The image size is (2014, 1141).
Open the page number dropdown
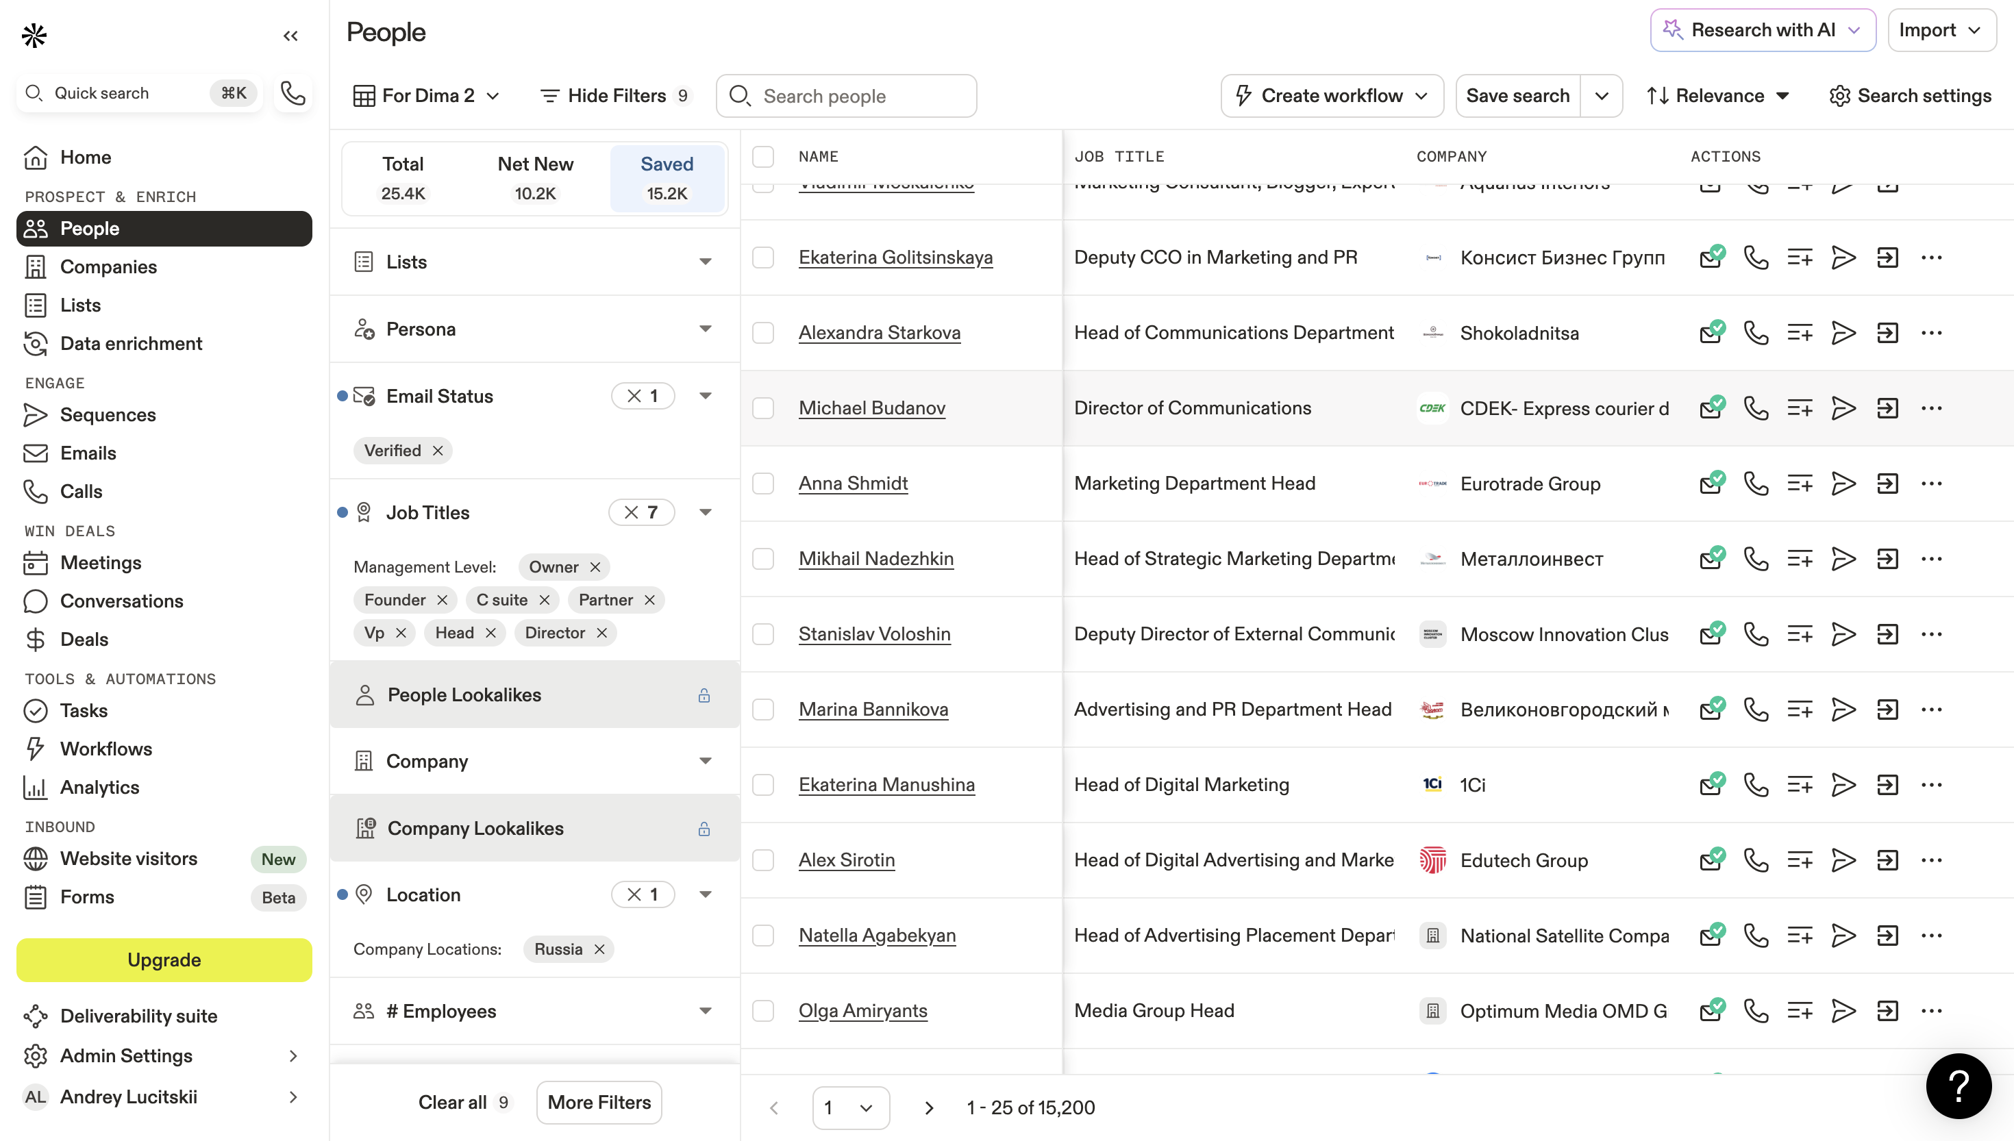coord(850,1107)
